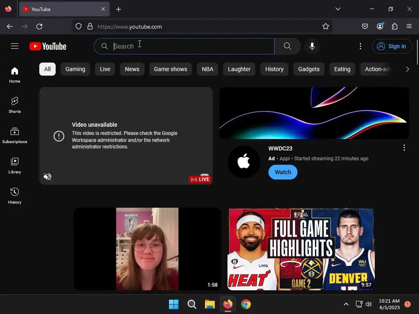
Task: Save page to Pocket
Action: coord(365,27)
